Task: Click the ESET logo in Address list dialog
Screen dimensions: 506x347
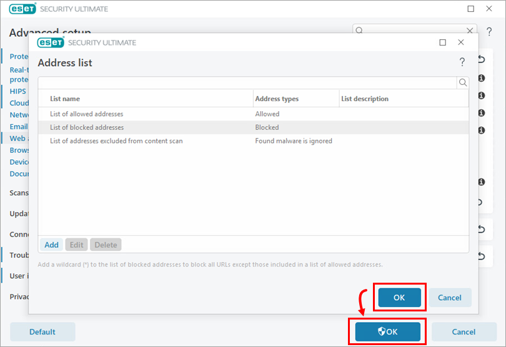Action: (x=49, y=42)
